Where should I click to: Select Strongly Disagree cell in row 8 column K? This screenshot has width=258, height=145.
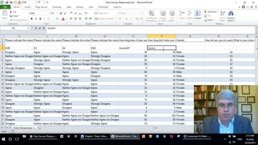pyautogui.click(x=19, y=68)
